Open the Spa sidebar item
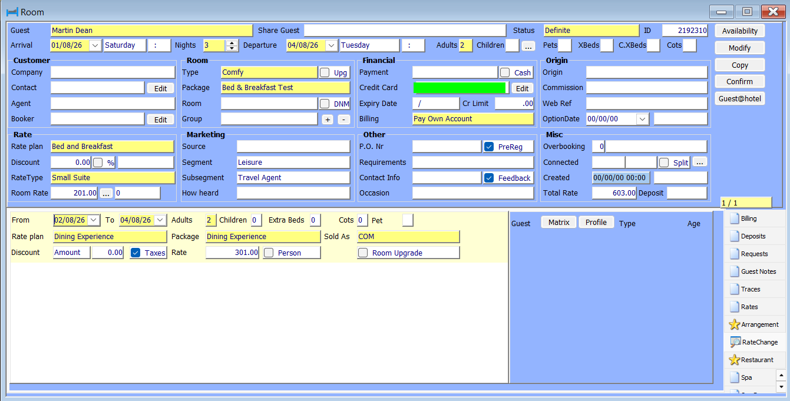 coord(749,377)
